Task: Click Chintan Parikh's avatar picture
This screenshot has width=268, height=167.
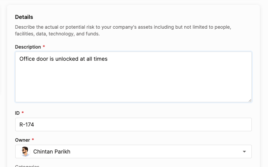Action: tap(25, 151)
